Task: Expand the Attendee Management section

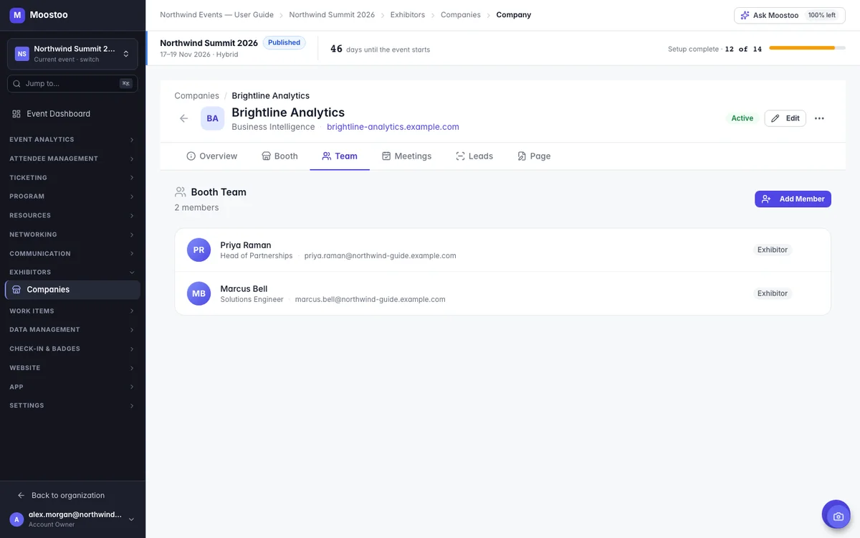Action: pyautogui.click(x=72, y=159)
